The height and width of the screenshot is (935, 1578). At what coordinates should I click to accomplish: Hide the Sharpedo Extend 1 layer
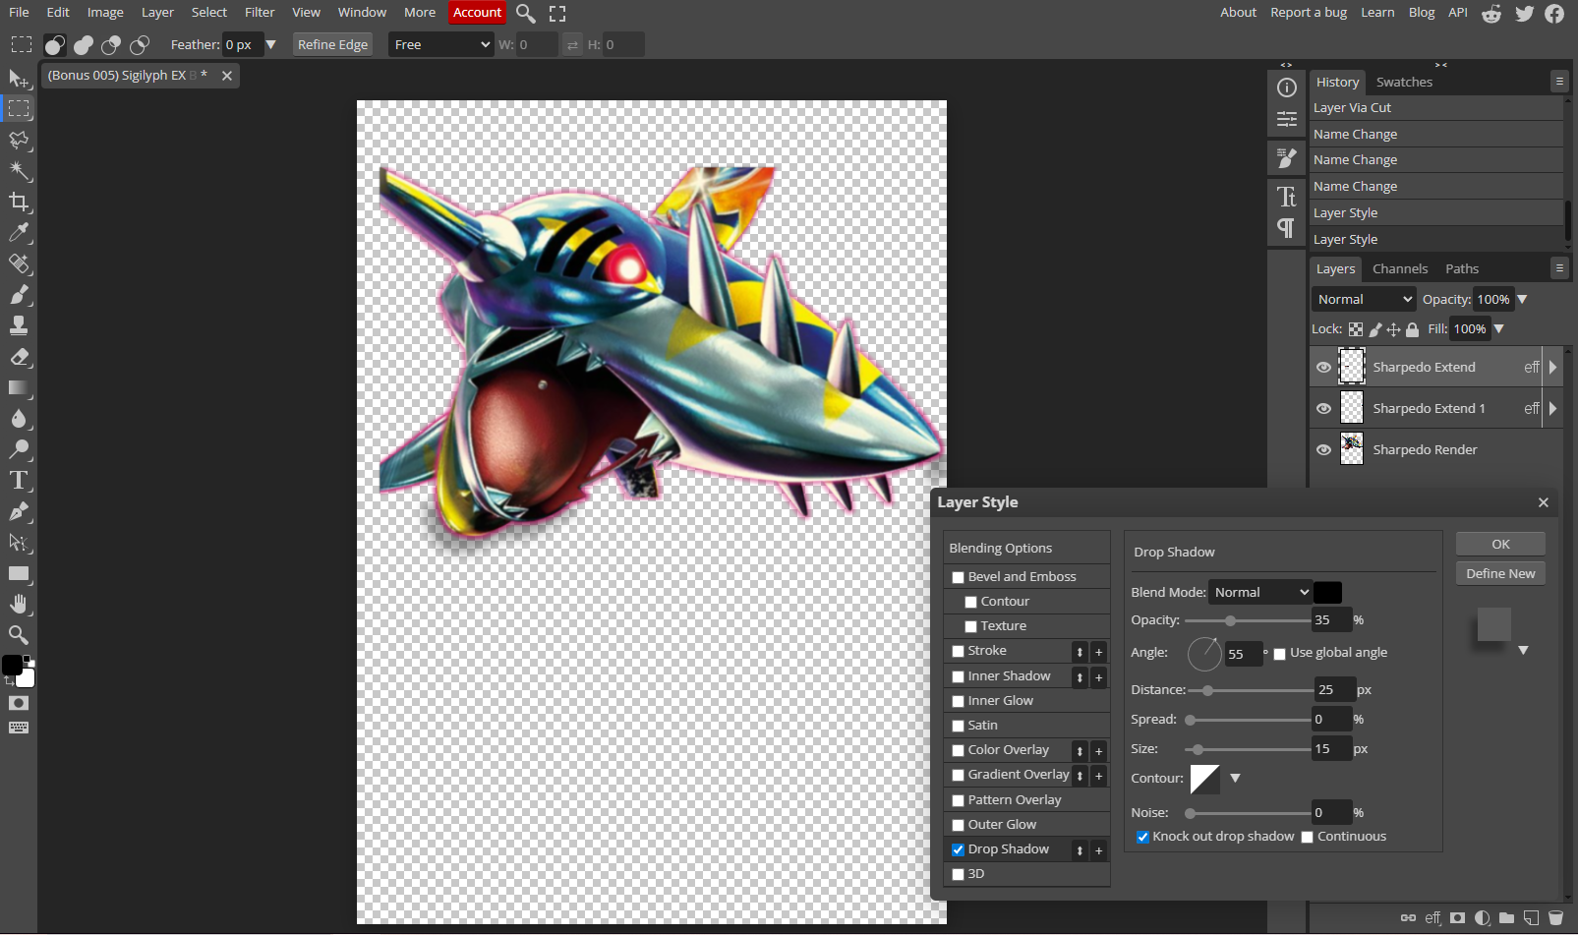1324,409
